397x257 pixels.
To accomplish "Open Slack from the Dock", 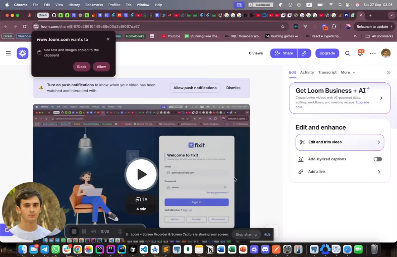I will click(x=67, y=249).
